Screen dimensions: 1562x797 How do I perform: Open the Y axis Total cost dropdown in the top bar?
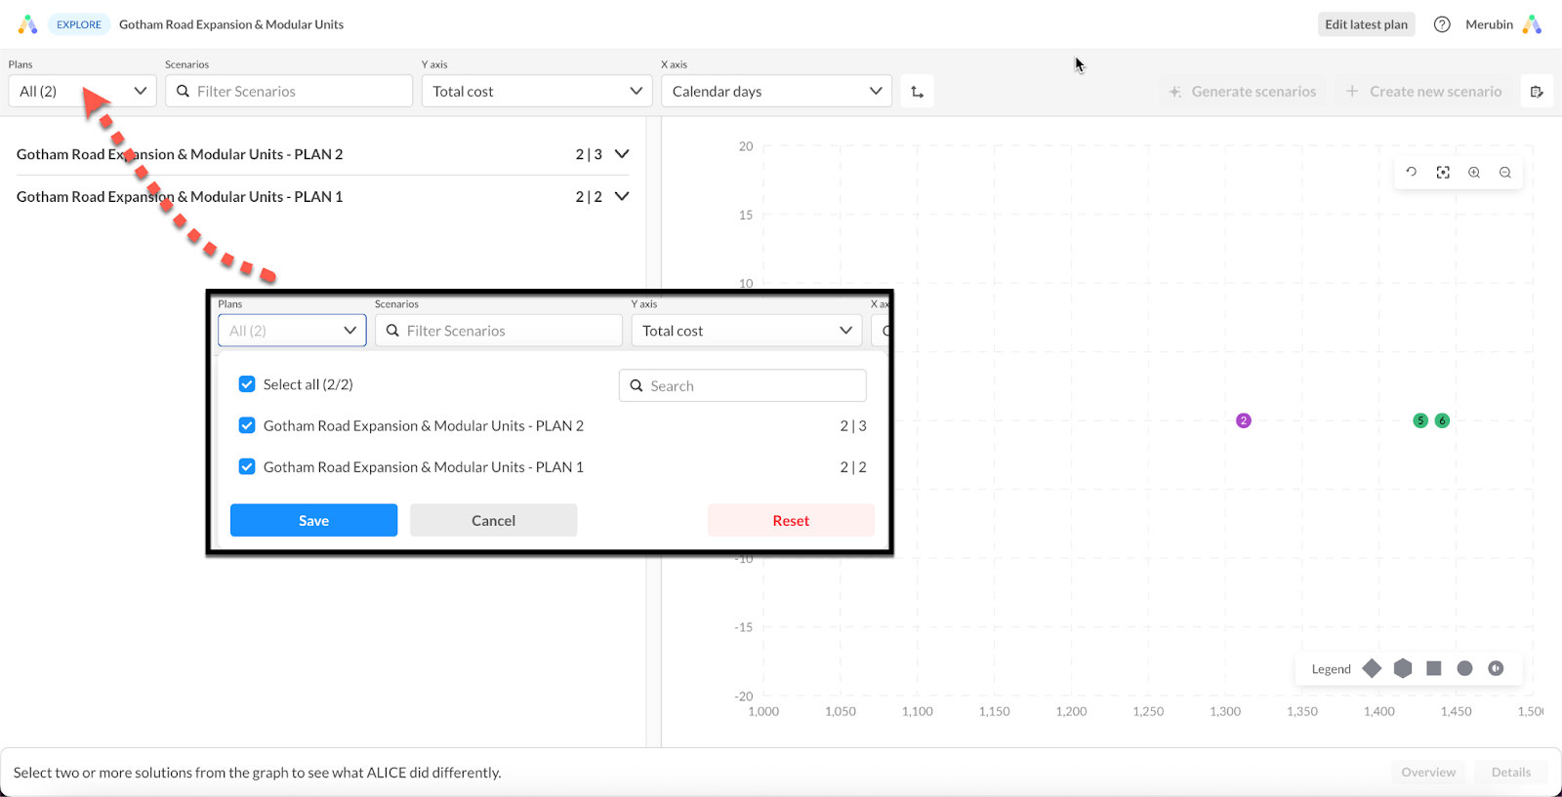537,92
